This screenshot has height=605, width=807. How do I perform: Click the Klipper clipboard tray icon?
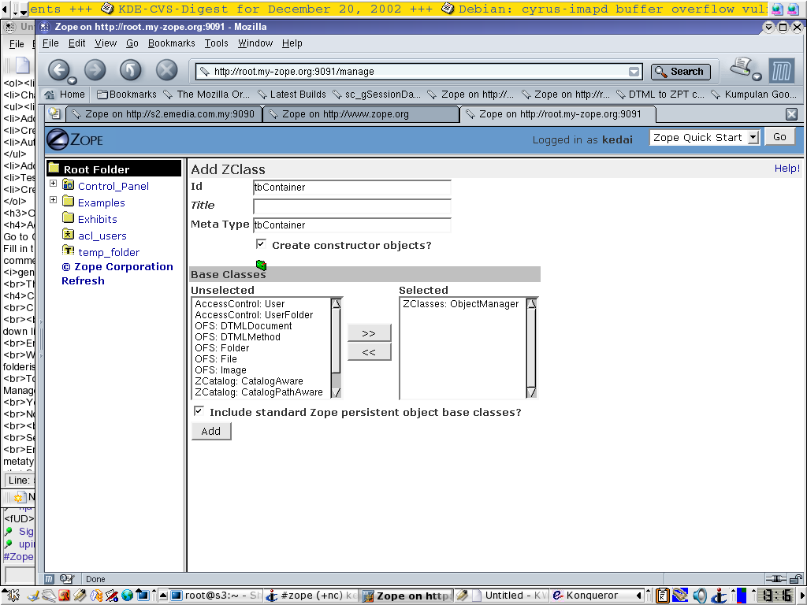coord(663,596)
